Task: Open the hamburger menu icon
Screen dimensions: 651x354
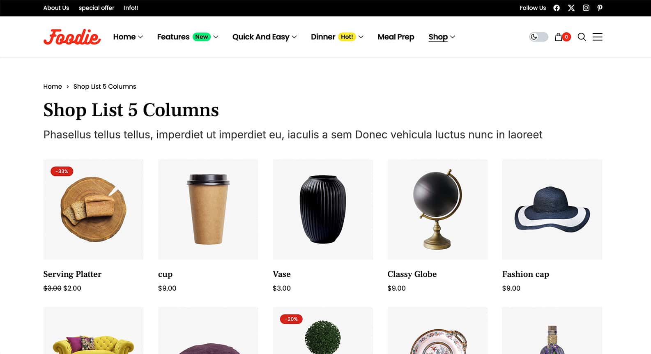Action: pyautogui.click(x=598, y=37)
